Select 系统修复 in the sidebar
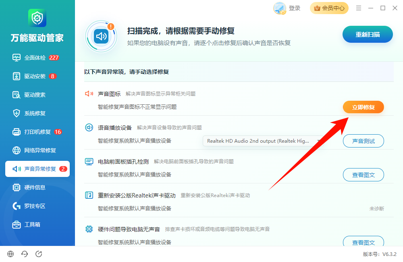Viewport: 403px width, 262px height. 29,113
